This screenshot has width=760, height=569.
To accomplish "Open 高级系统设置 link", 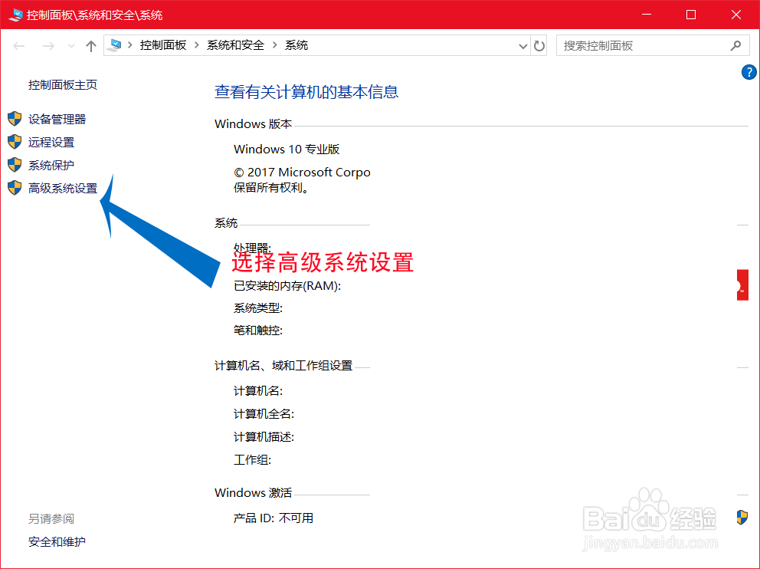I will click(x=63, y=188).
